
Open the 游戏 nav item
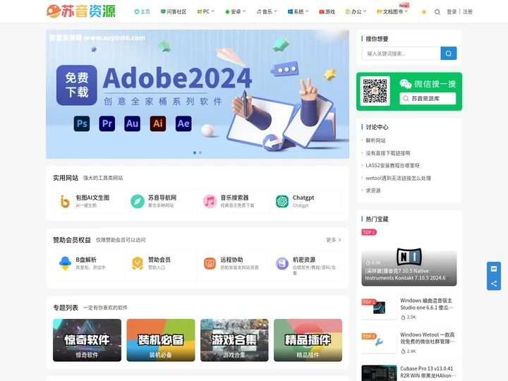(327, 12)
